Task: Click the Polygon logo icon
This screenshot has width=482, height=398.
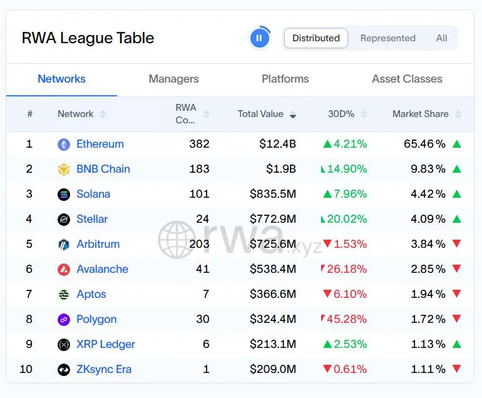Action: click(x=64, y=320)
